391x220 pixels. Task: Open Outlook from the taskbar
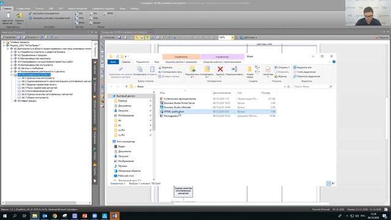(45, 216)
